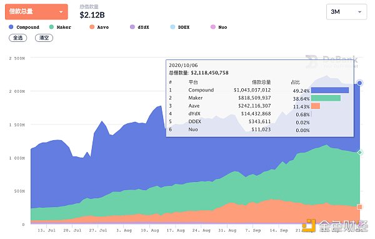
Task: Click the 1 000M y-axis label
Action: (x=17, y=158)
